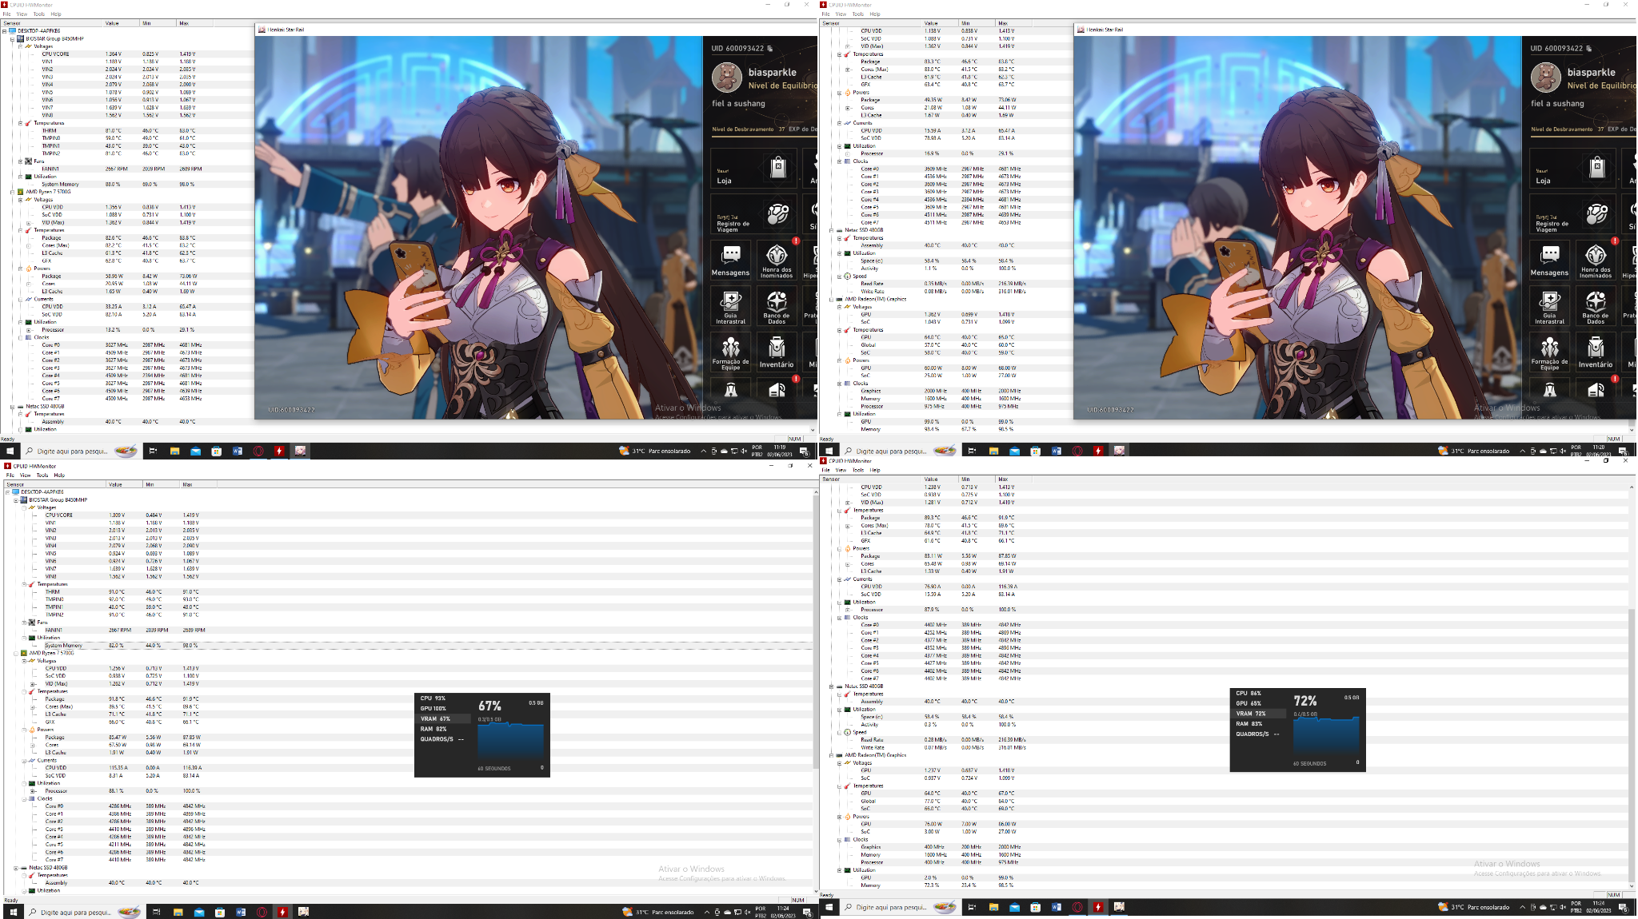
Task: Collapse the DESKTOP-4APFKE6 node in the top-left HWMonitor
Action: (x=5, y=31)
